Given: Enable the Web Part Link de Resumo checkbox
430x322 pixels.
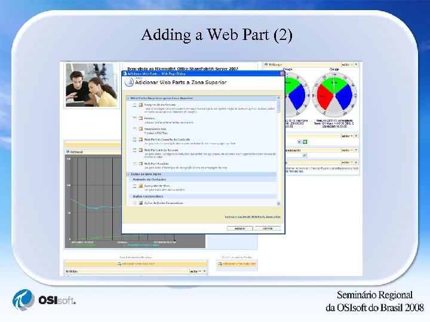Looking at the screenshot, I should 134,150.
